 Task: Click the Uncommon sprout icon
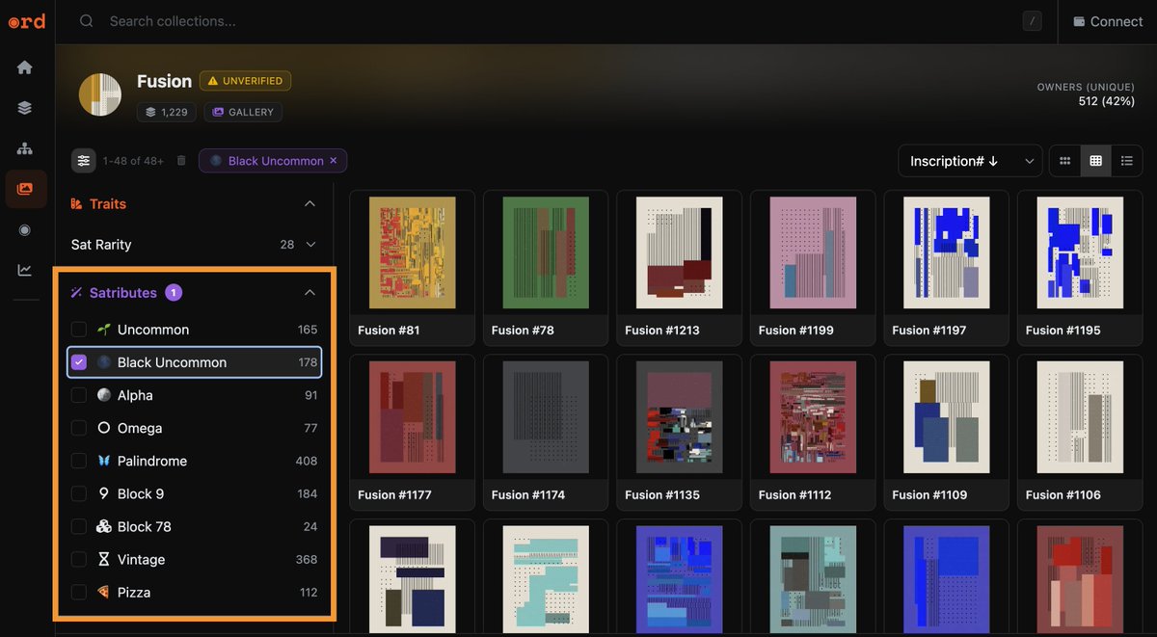coord(104,330)
